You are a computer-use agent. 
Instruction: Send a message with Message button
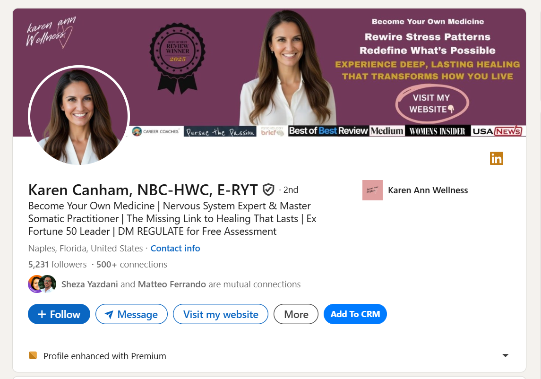pyautogui.click(x=131, y=314)
